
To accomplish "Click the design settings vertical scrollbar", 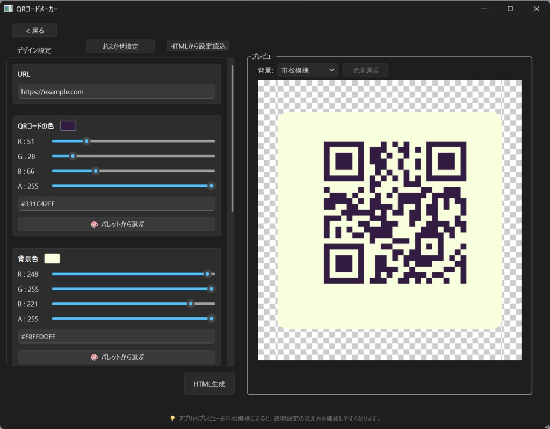I will pyautogui.click(x=232, y=139).
